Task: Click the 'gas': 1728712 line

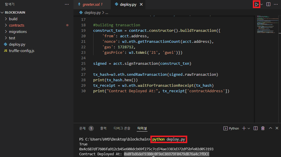Action: (x=119, y=47)
